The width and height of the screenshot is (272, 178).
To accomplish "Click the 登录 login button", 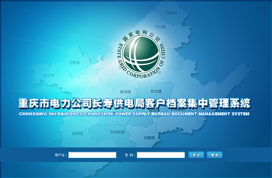I will click(x=196, y=155).
